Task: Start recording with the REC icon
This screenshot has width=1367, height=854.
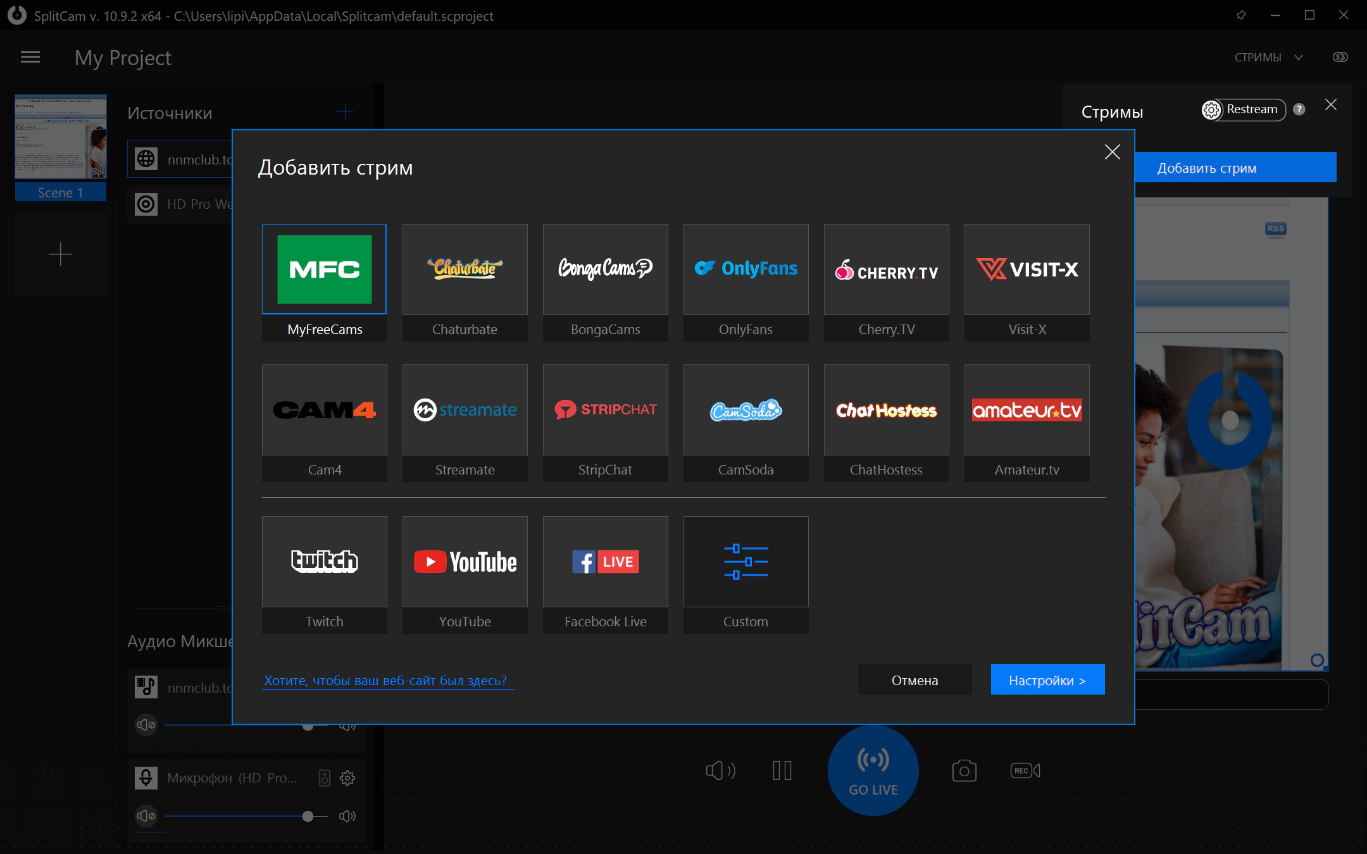Action: pyautogui.click(x=1025, y=770)
